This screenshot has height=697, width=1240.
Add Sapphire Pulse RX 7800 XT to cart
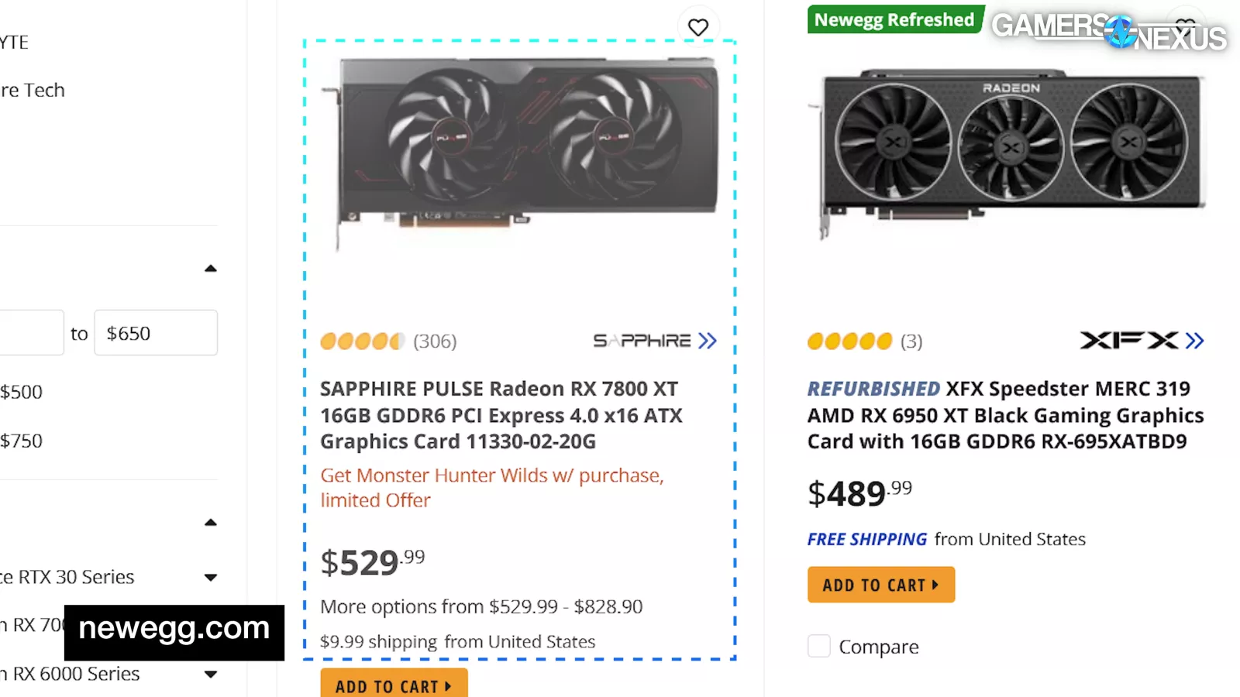tap(394, 685)
